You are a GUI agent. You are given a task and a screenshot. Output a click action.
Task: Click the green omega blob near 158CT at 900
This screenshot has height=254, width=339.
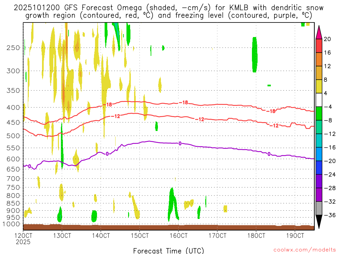tap(172, 204)
